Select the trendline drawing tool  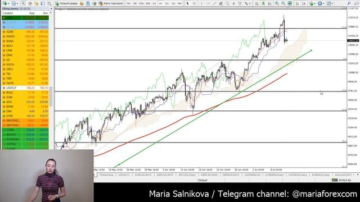click(214, 3)
